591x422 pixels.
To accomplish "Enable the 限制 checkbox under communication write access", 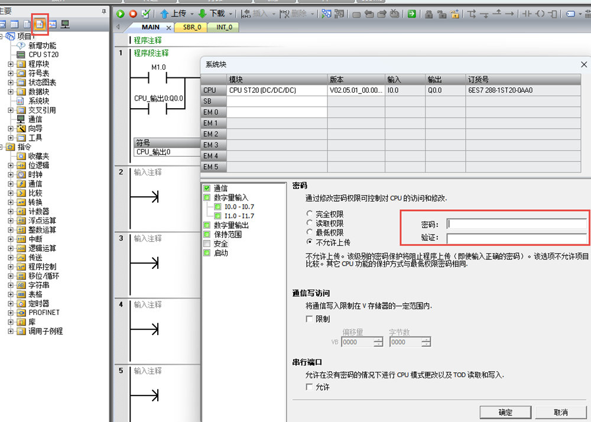I will coord(309,319).
